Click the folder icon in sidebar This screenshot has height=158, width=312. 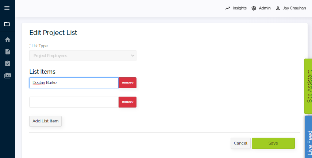tap(7, 24)
